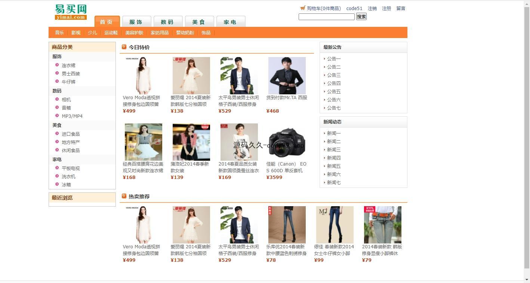Click the search input box
530x283 pixels.
click(x=326, y=17)
